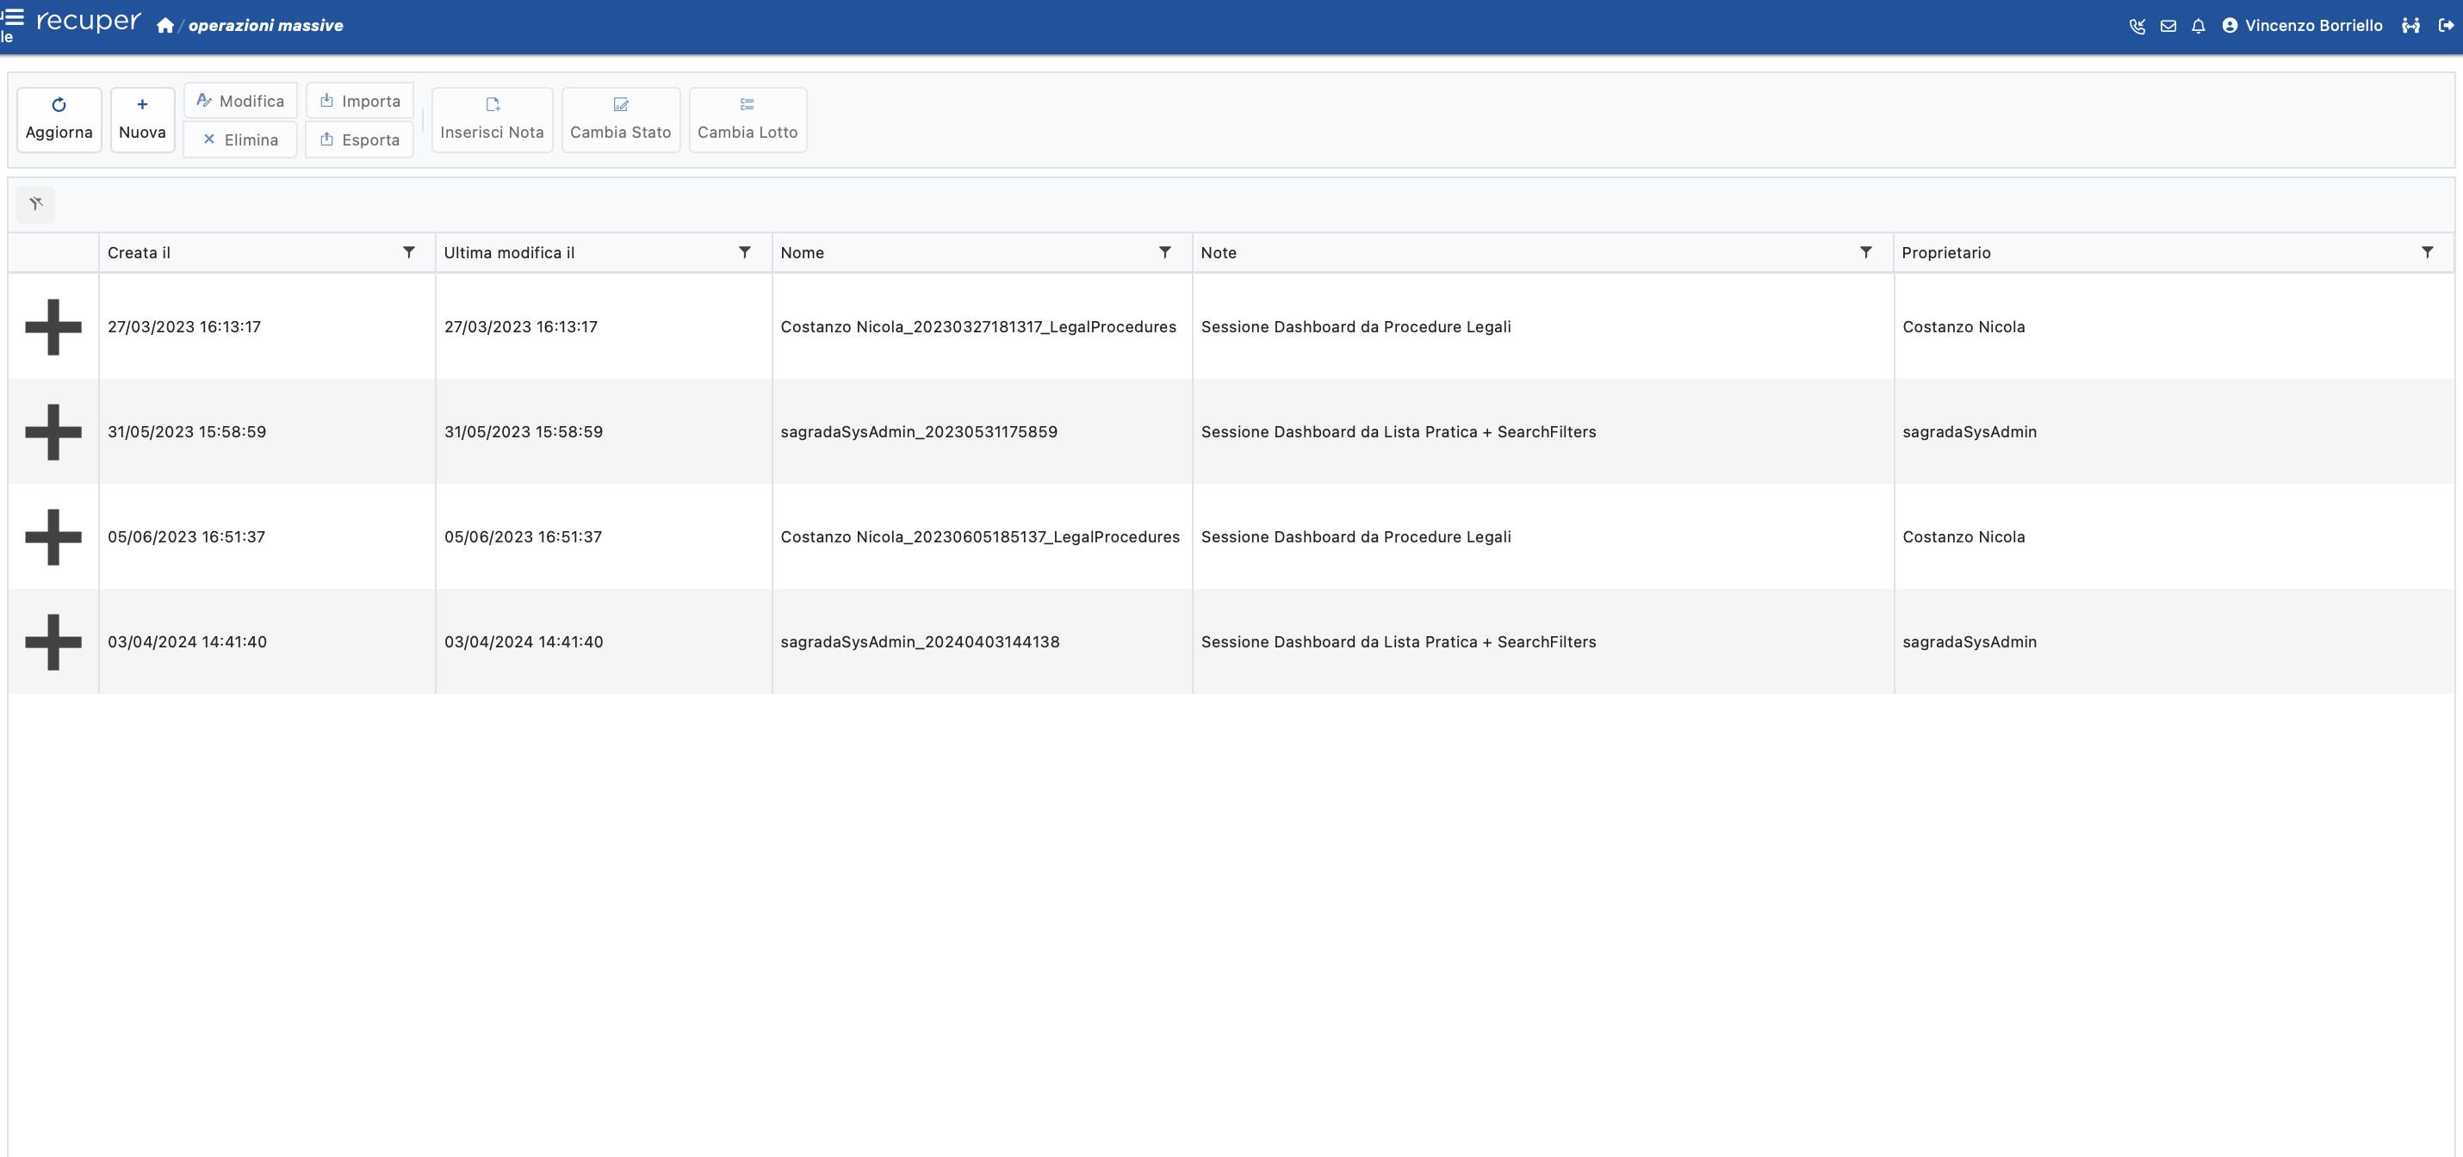Click the icon right of Vincenzo Borriello
This screenshot has height=1157, width=2463.
2410,26
